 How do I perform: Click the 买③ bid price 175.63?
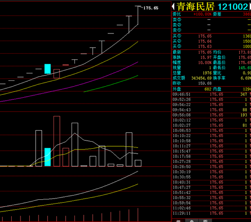[x=205, y=46]
